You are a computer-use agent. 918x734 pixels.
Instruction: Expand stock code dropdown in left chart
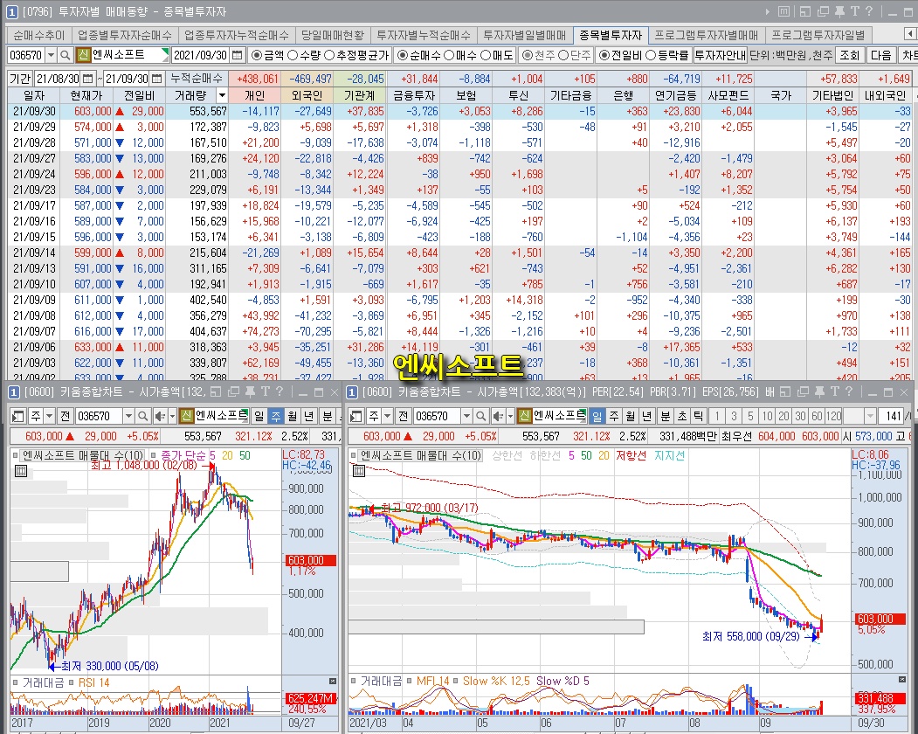pyautogui.click(x=128, y=416)
